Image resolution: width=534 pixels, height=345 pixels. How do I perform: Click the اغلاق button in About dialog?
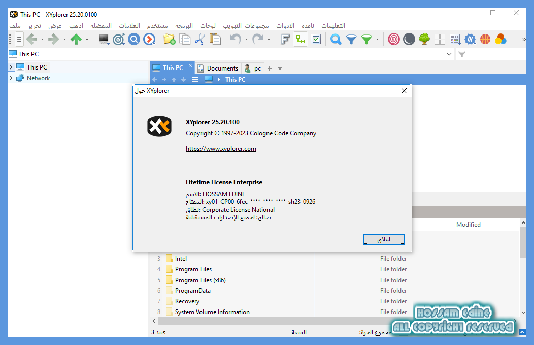coord(384,239)
